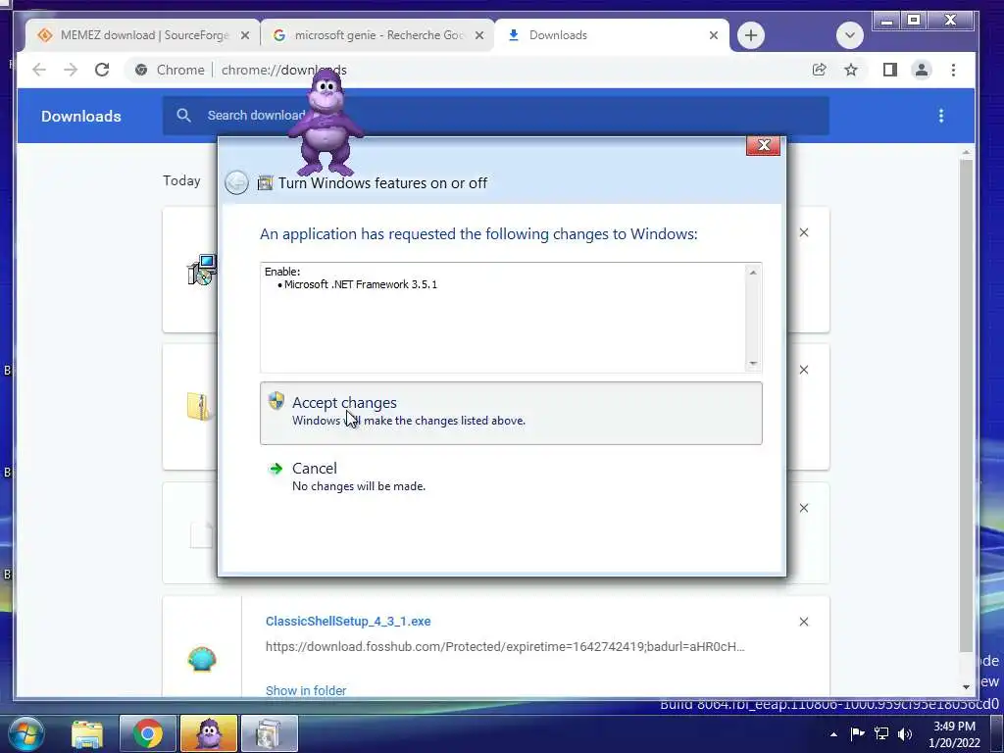1004x753 pixels.
Task: Go forward with Chrome's forward arrow
Action: 71,70
